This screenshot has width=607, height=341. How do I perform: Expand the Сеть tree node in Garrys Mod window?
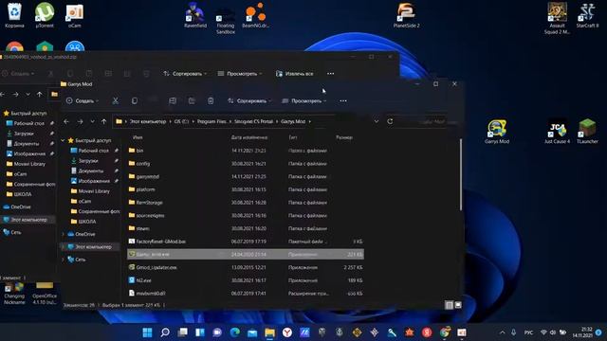[64, 260]
